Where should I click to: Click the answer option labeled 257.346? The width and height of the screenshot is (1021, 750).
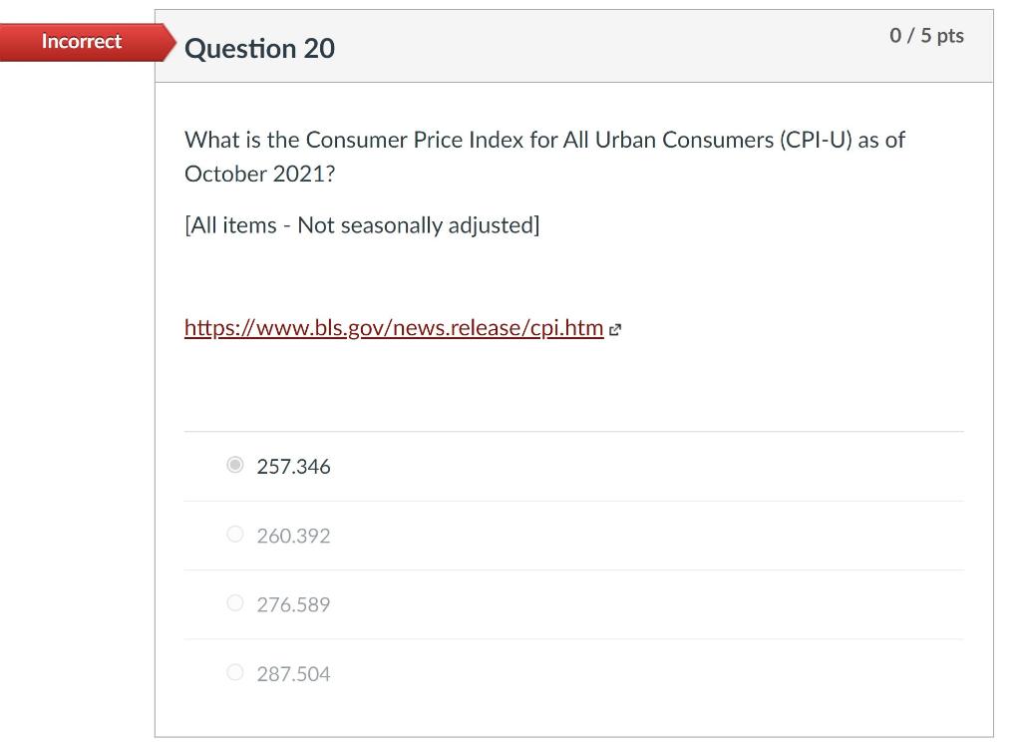click(293, 466)
